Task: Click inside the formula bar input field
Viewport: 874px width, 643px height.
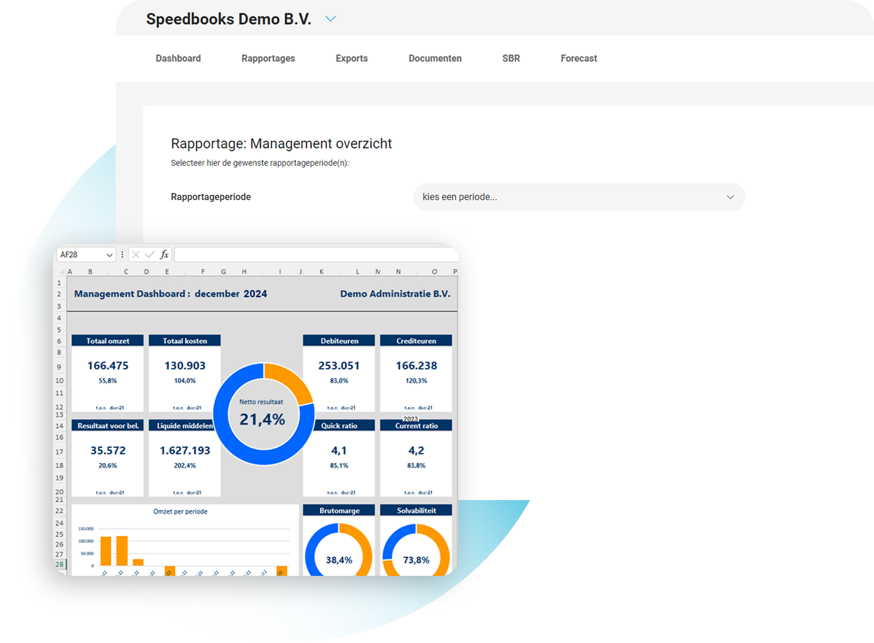Action: pyautogui.click(x=314, y=254)
